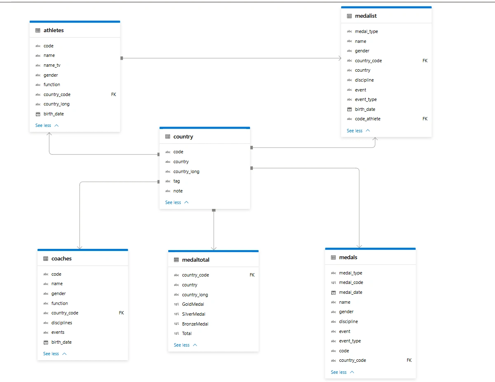Collapse medaltotal table with See less

pos(186,345)
